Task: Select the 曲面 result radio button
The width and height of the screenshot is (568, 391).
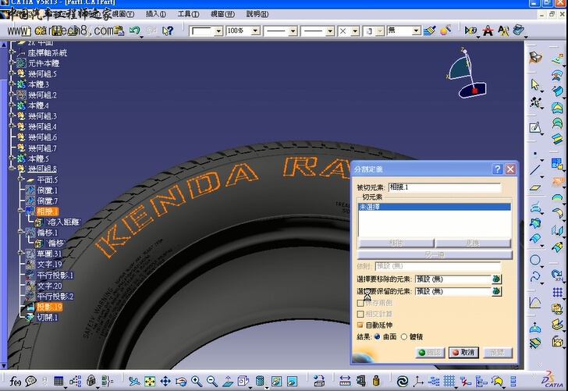Action: (x=378, y=336)
